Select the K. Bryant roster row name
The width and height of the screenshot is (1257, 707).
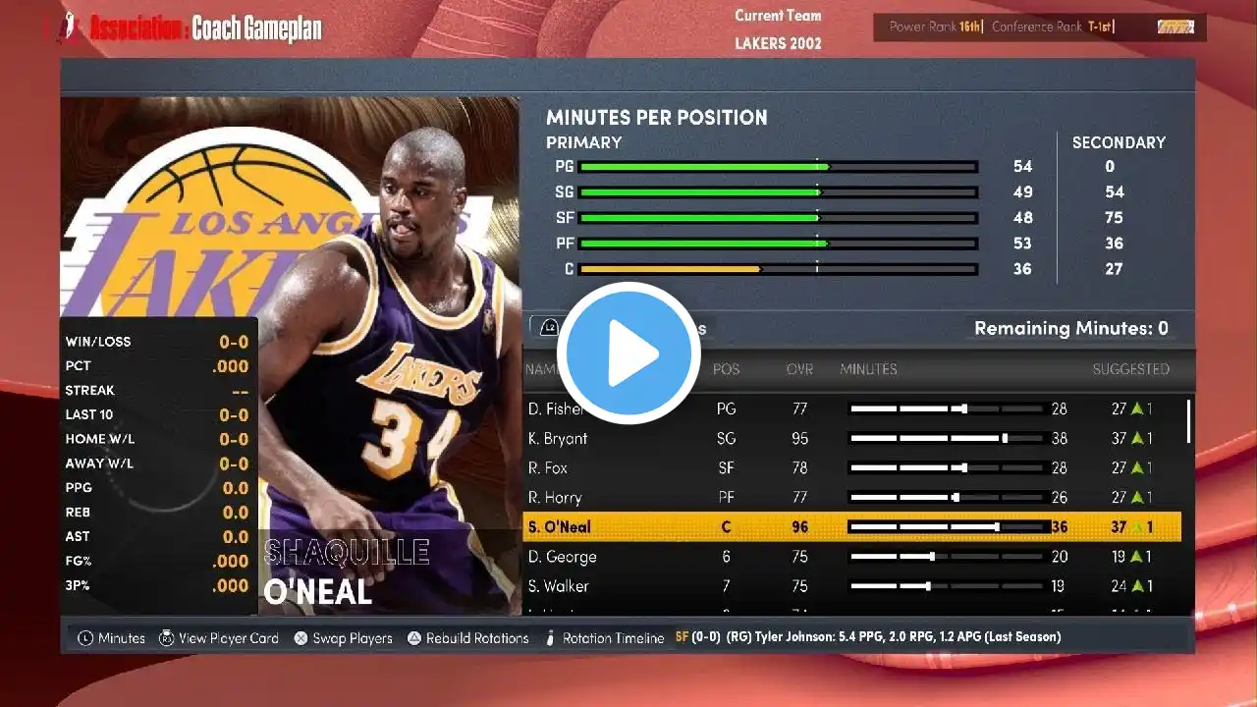click(558, 438)
